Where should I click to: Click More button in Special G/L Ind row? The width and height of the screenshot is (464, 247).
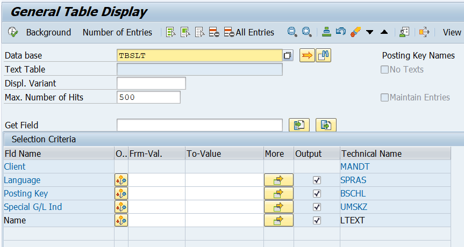coord(279,207)
